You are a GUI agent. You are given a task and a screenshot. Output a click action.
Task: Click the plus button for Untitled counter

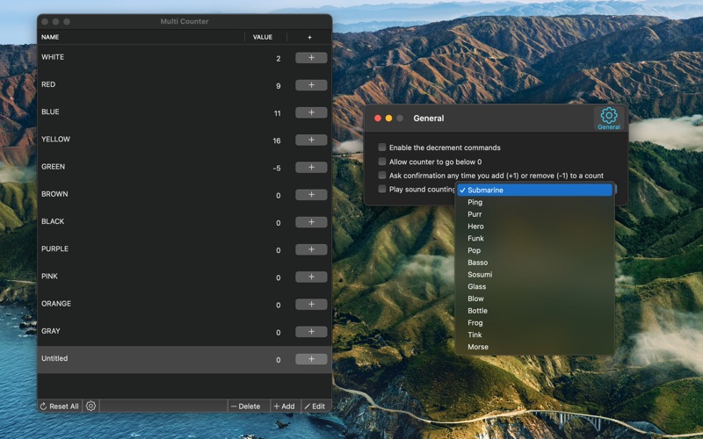coord(311,359)
